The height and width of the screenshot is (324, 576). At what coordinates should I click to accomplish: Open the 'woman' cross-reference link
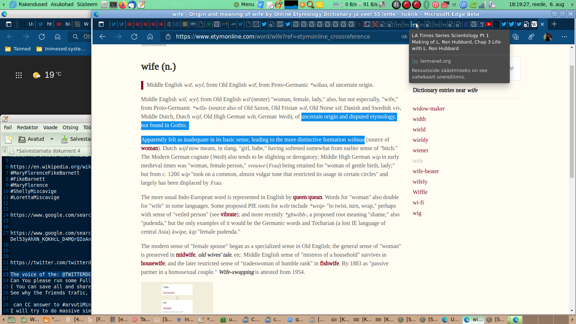[149, 148]
